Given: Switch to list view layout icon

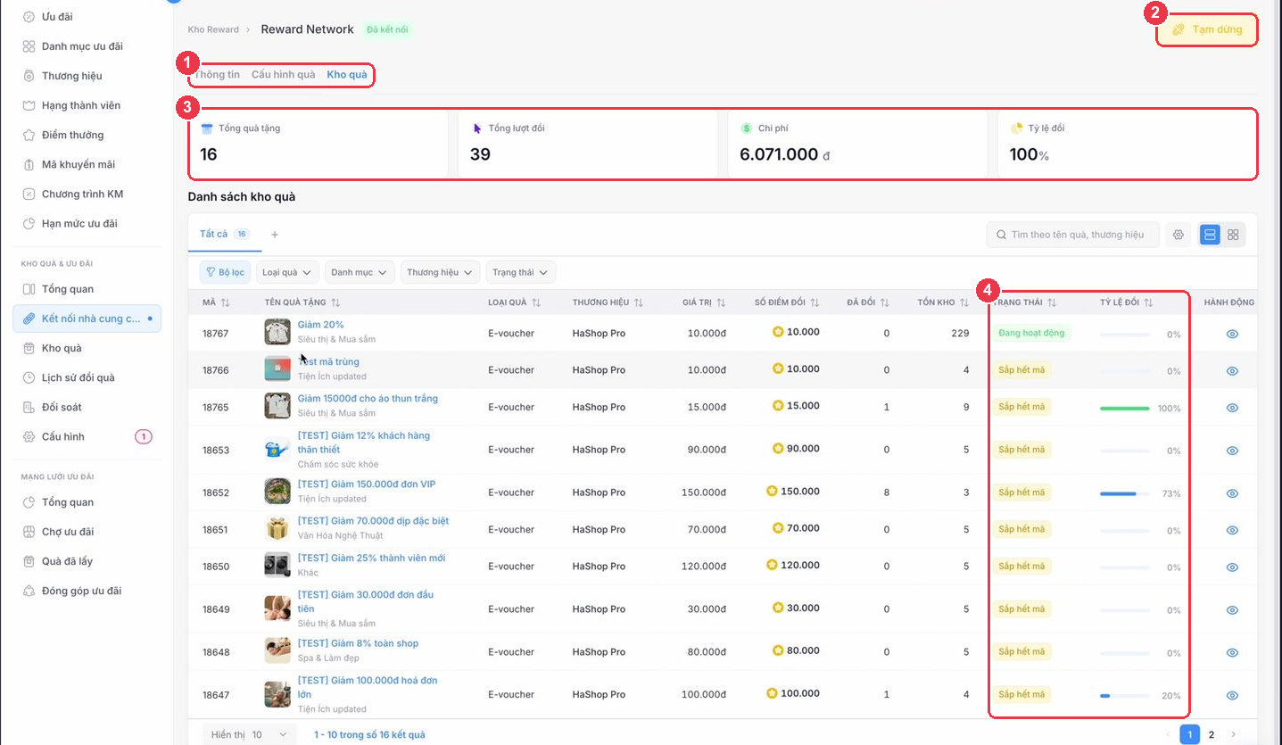Looking at the screenshot, I should click(x=1210, y=235).
